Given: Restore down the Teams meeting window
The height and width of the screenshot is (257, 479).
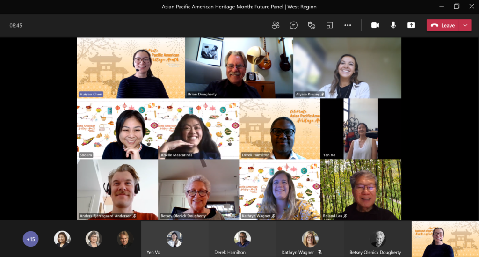Looking at the screenshot, I should click(457, 7).
